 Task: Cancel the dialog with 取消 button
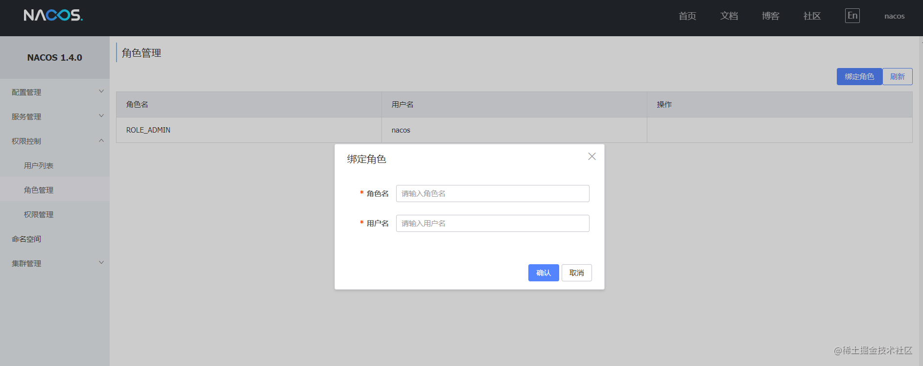click(x=577, y=273)
